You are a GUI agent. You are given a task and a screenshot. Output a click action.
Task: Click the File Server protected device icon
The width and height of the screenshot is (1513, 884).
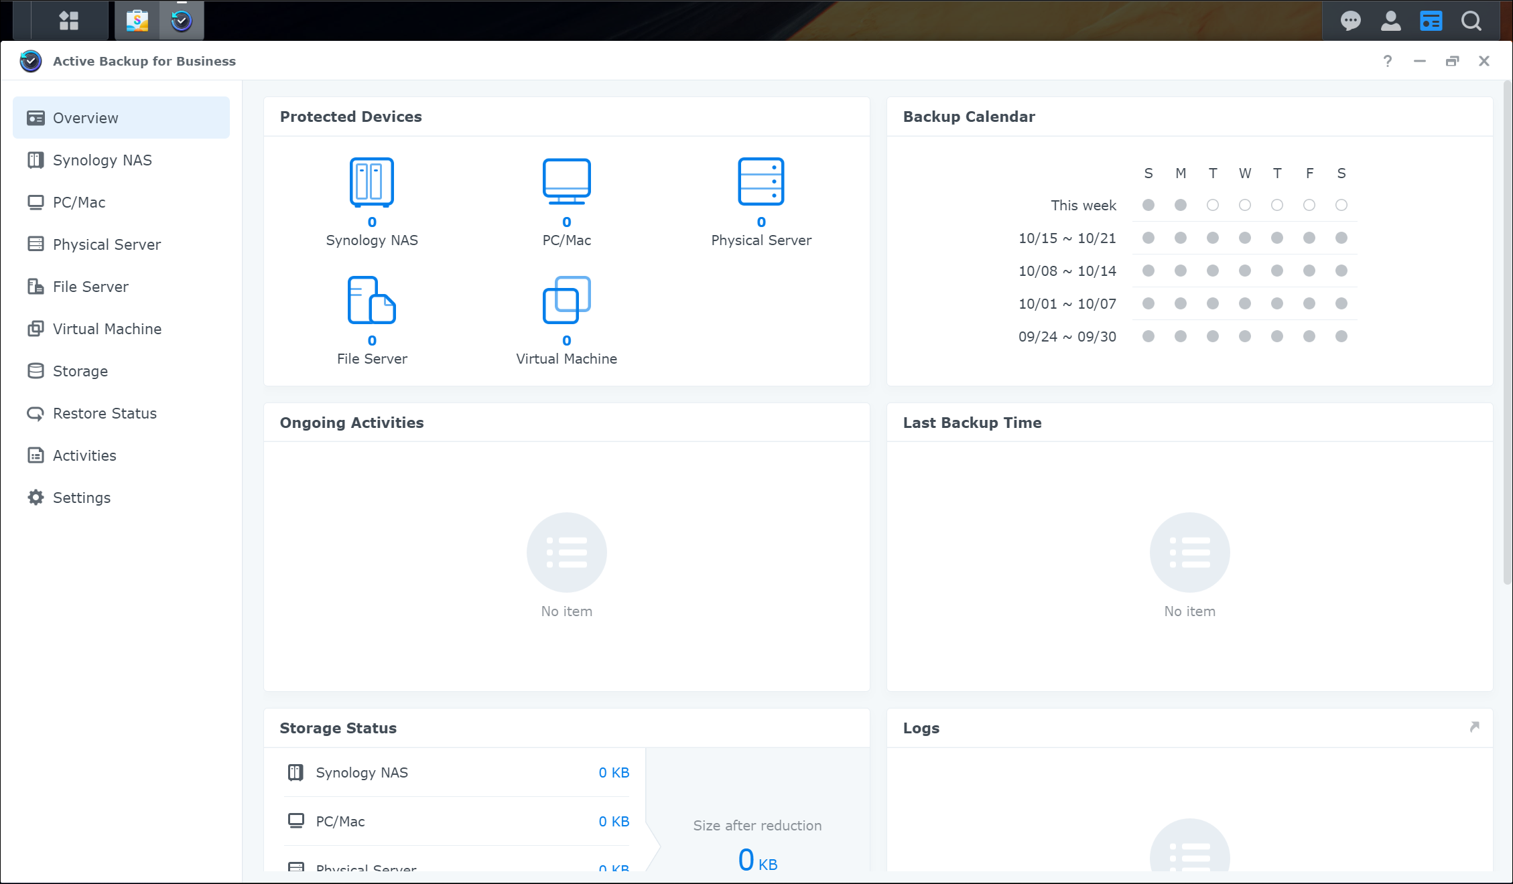point(371,300)
